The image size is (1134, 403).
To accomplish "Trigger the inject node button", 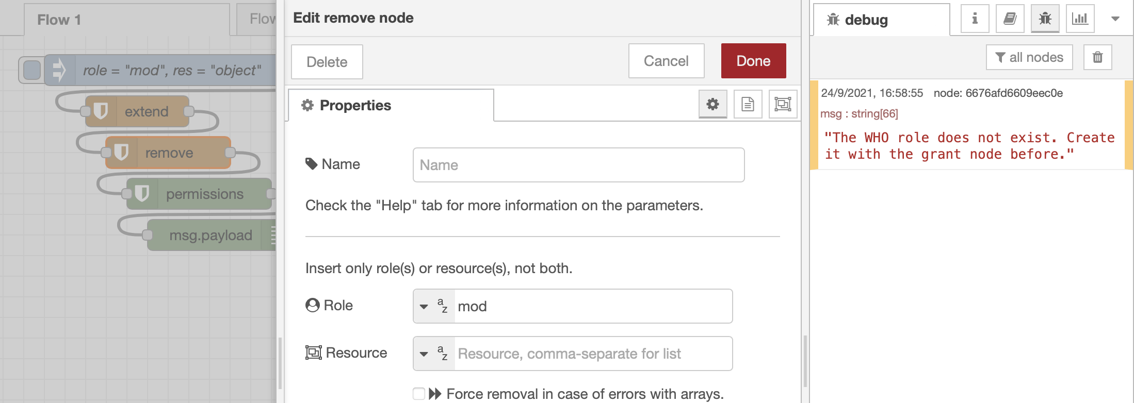I will click(31, 70).
